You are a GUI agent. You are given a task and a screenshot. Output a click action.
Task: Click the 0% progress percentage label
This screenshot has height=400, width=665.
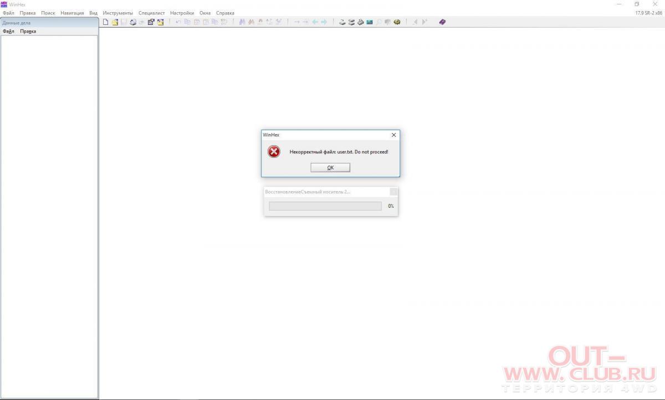391,206
